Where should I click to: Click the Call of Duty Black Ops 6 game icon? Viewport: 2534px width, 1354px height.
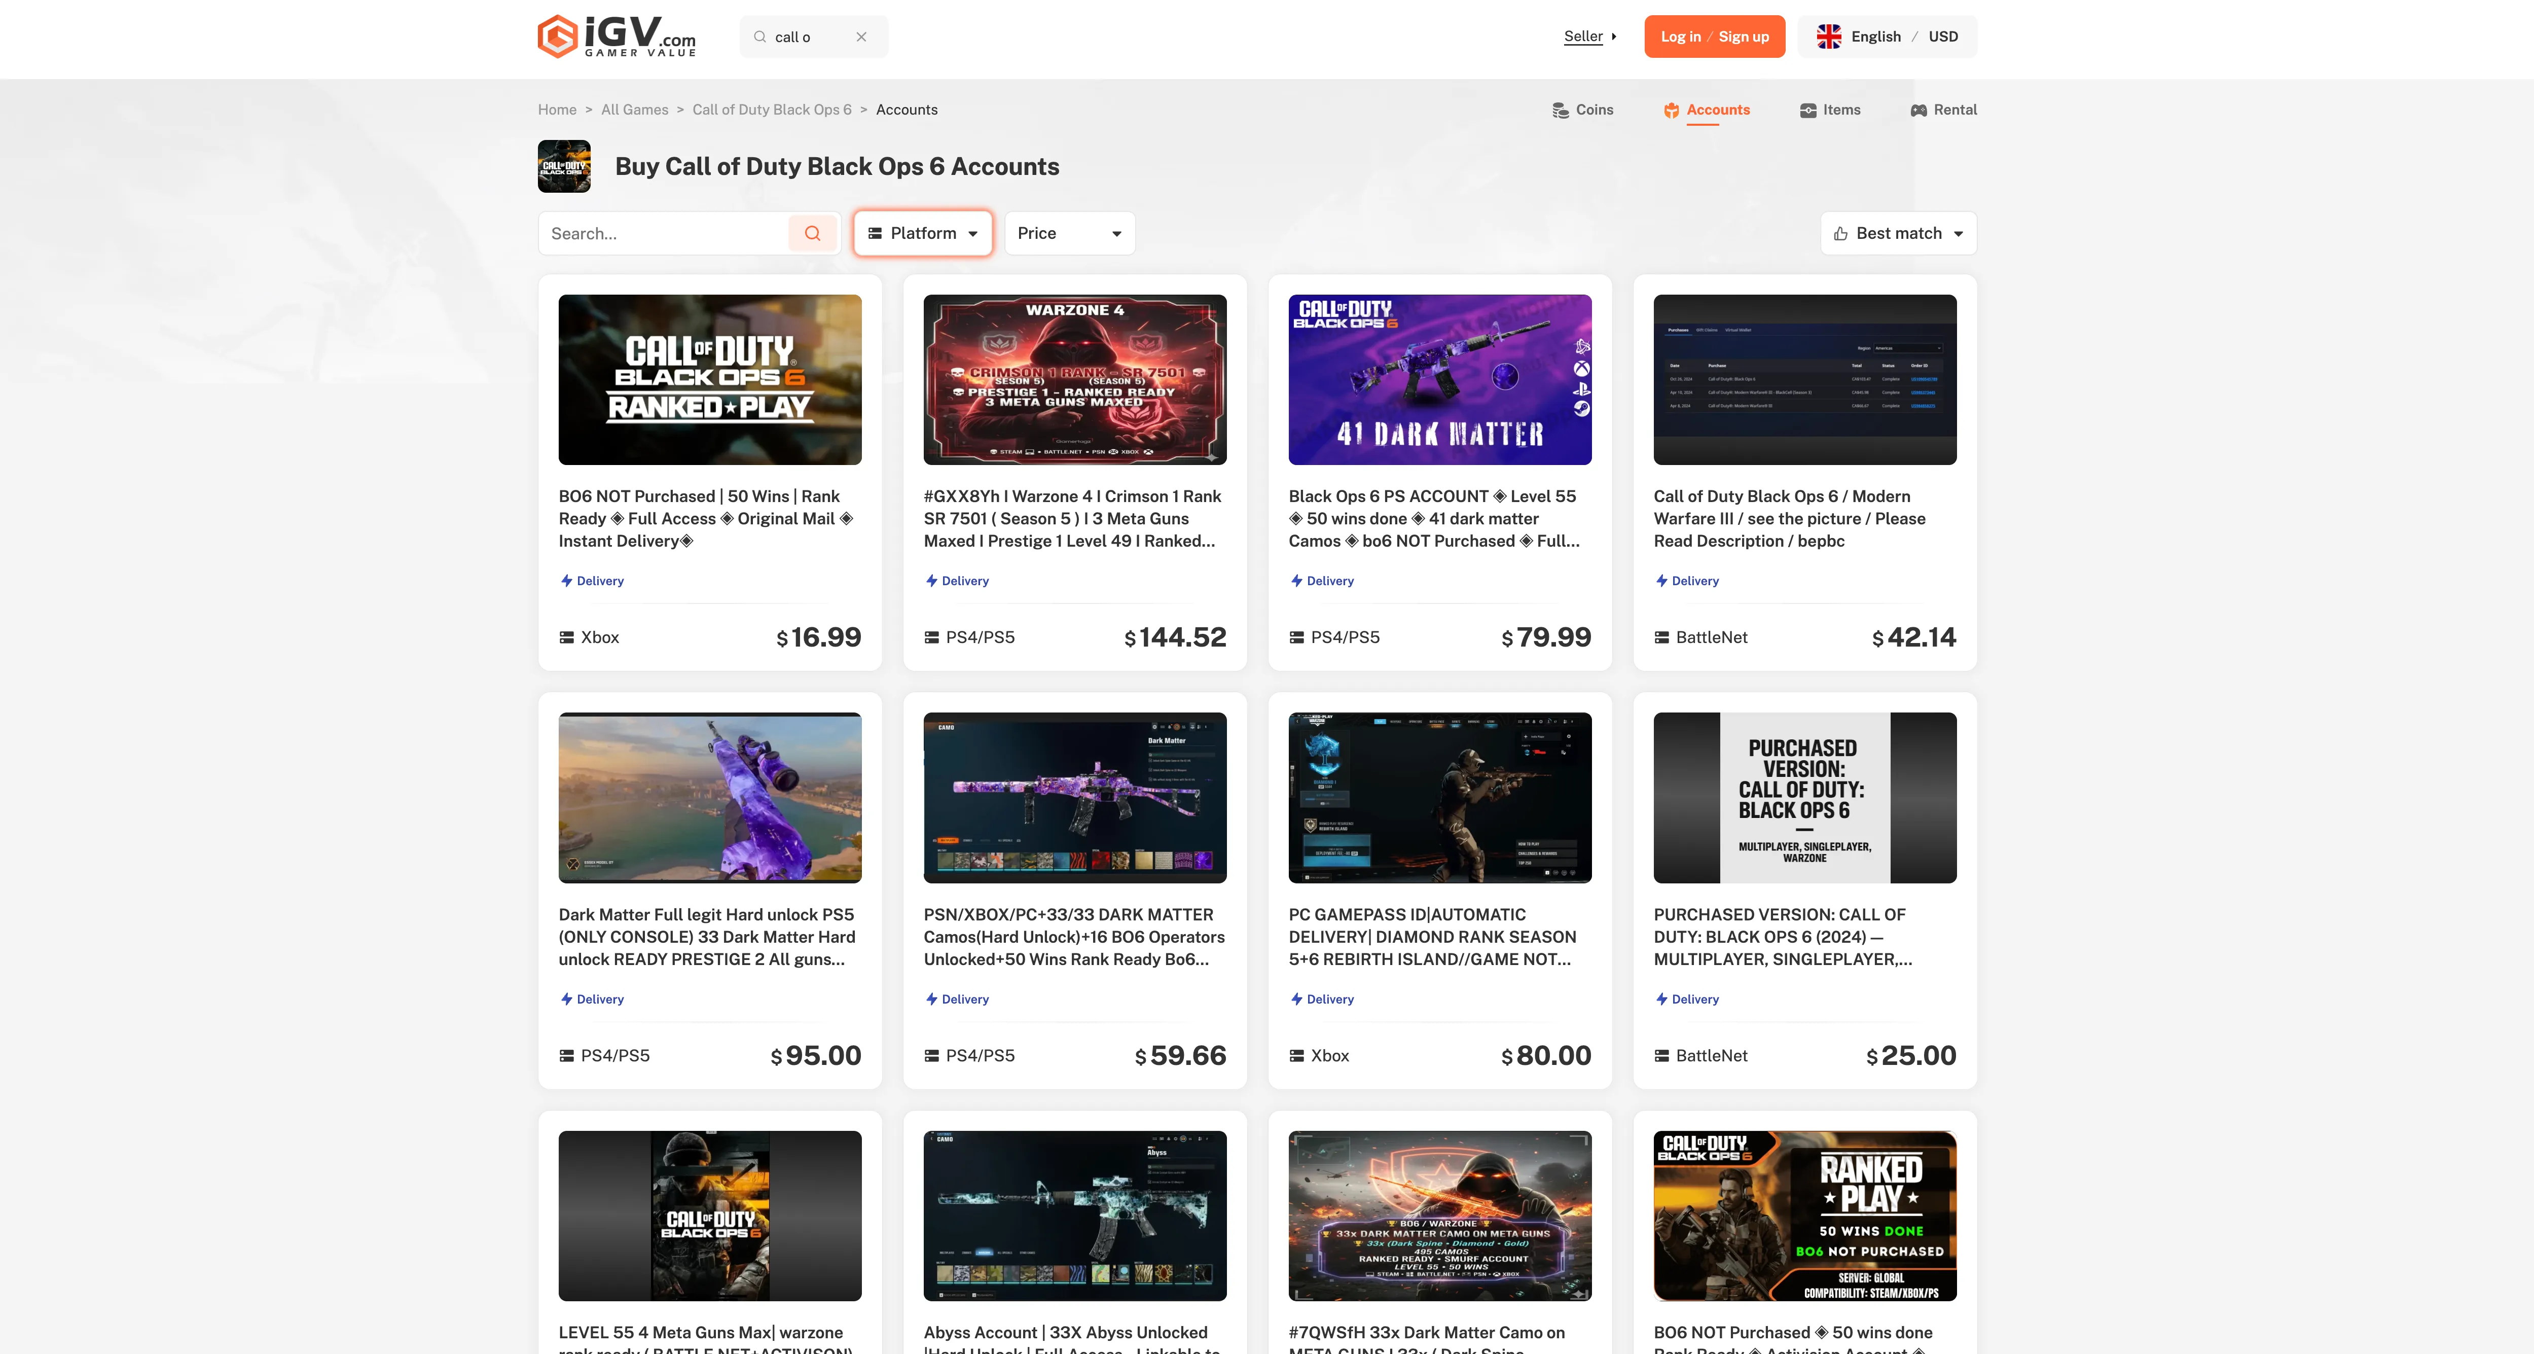click(x=564, y=166)
